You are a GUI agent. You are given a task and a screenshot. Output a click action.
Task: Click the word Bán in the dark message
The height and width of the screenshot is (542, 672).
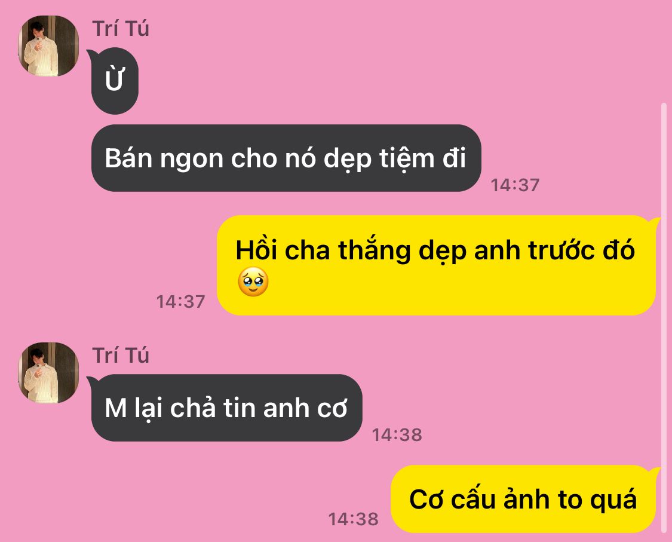tap(128, 158)
